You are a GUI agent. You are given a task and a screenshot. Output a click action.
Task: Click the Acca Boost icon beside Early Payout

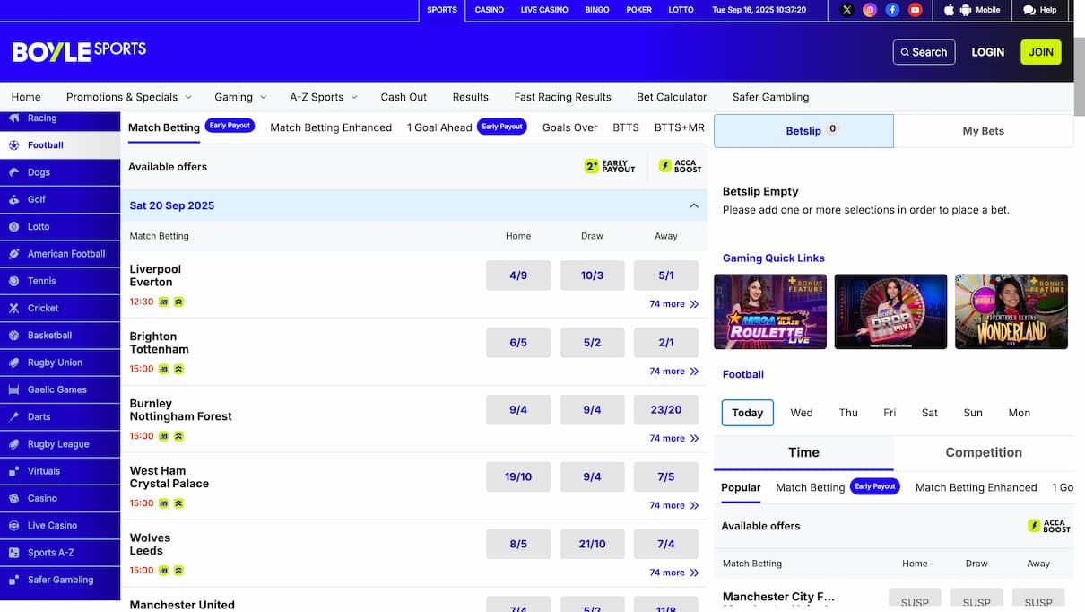(681, 166)
